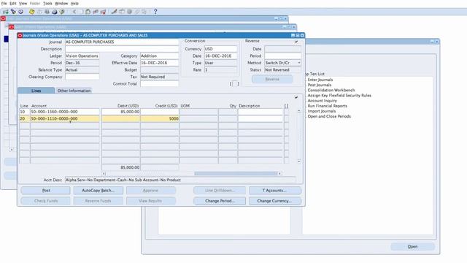Click the Attachments paperclip toolbar icon
Screen dimensions: 467x263
[x=137, y=12]
